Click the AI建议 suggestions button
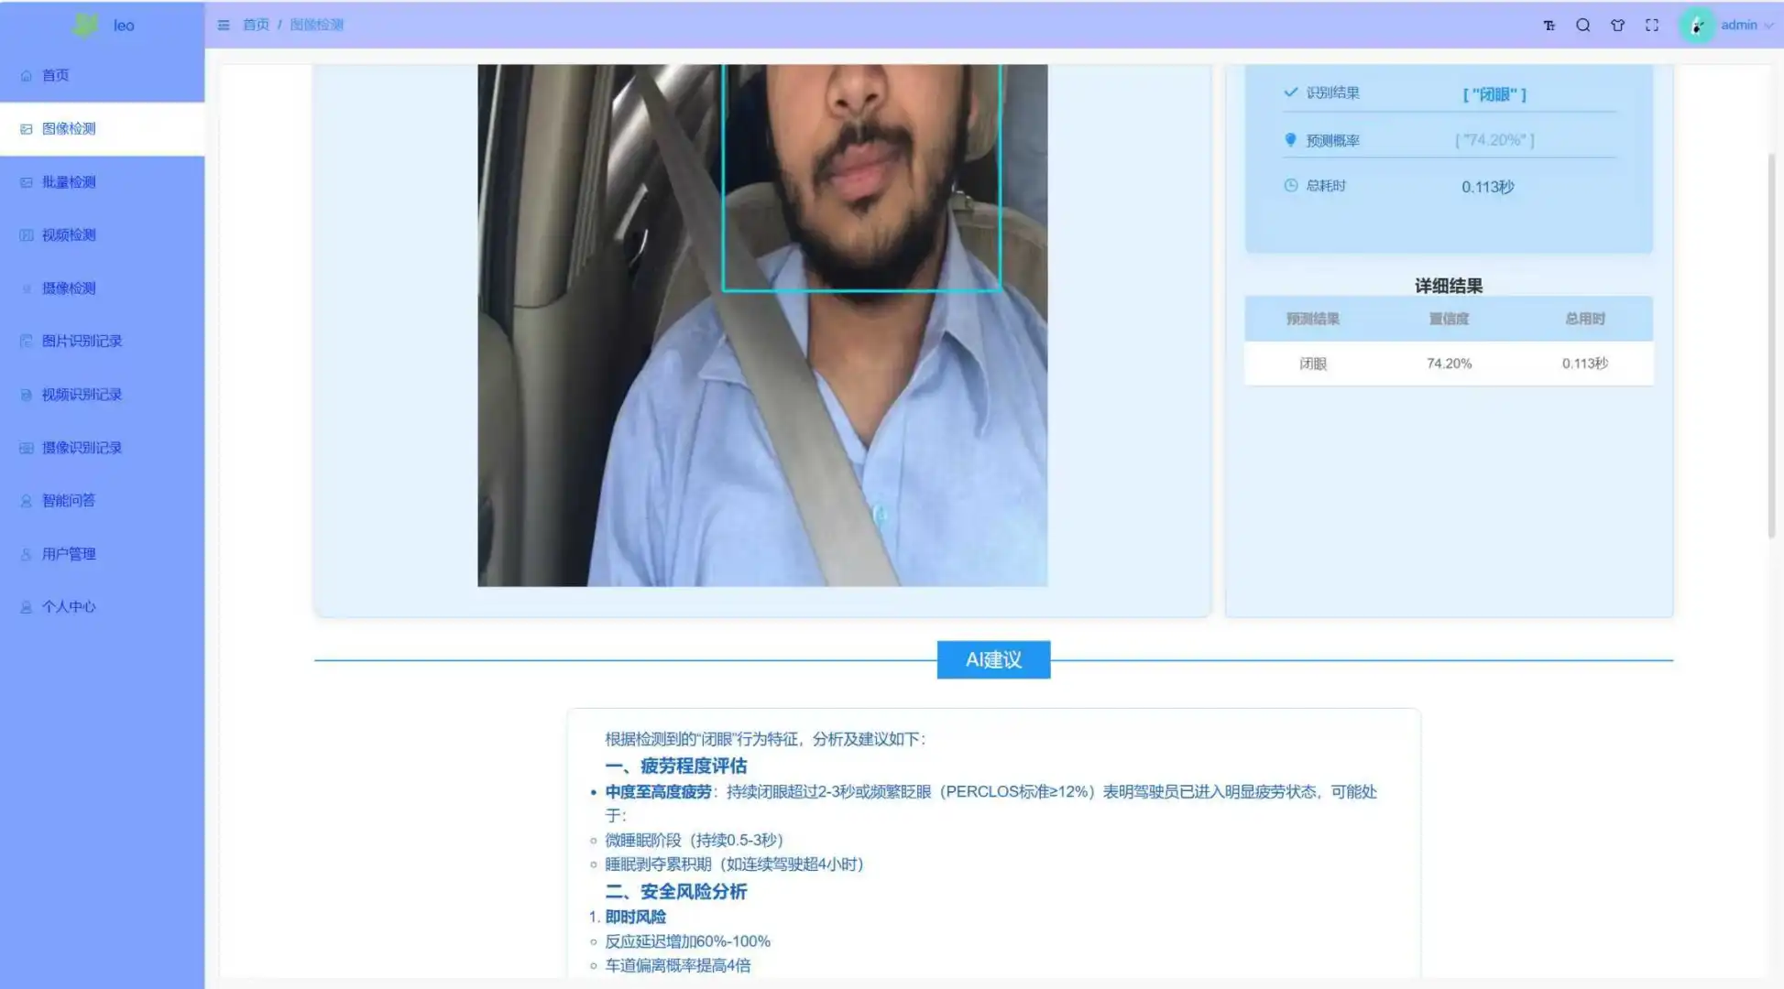 point(993,659)
